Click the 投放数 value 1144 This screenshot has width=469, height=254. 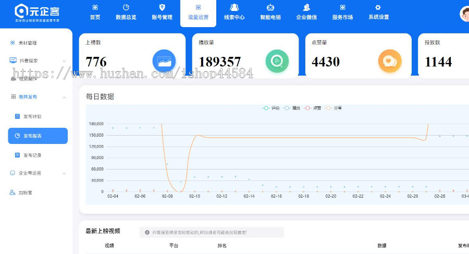[x=438, y=62]
